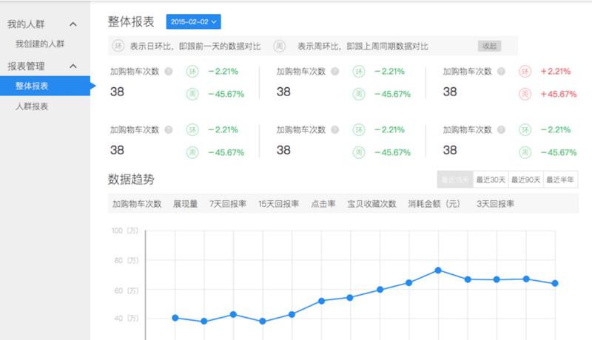592x340 pixels.
Task: Click help icon in top-middle 加购物车次数 card
Action: pos(335,71)
